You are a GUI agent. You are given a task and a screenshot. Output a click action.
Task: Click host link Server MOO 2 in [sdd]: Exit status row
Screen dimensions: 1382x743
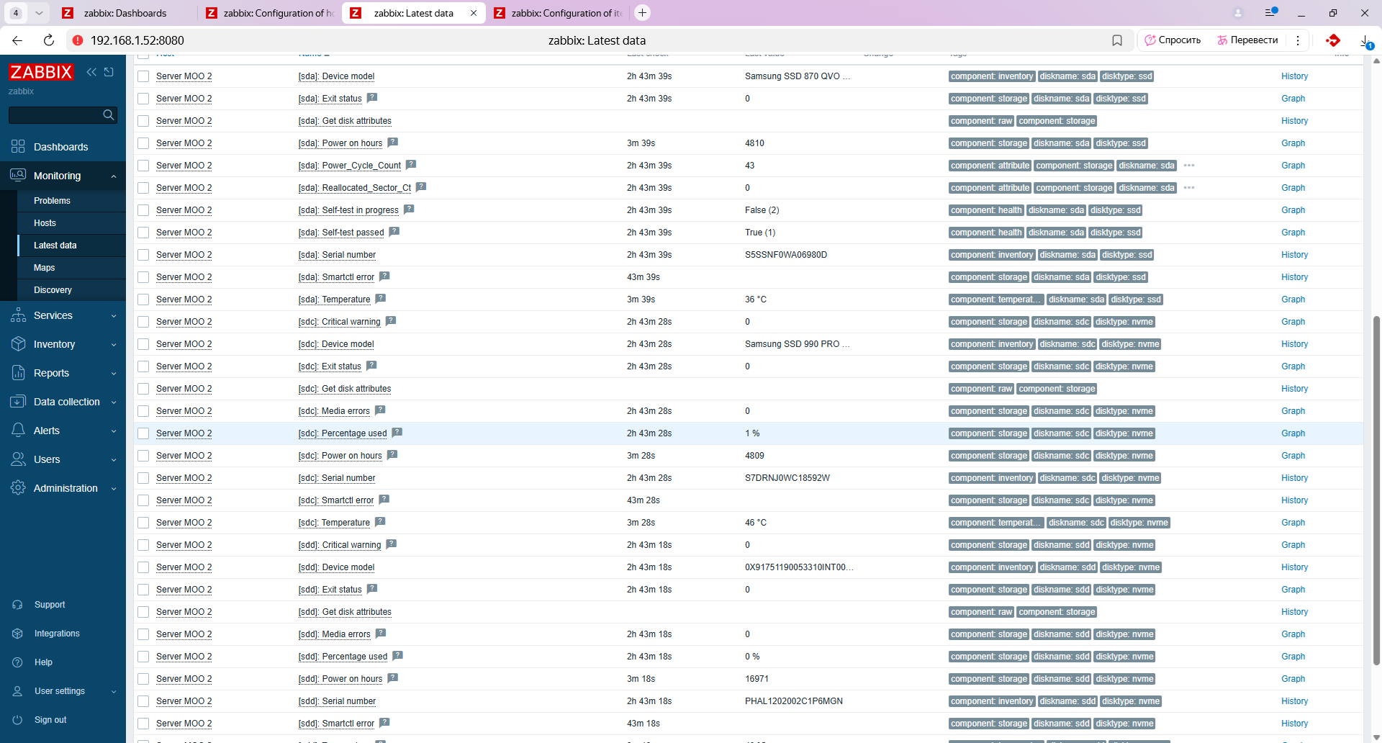coord(184,590)
